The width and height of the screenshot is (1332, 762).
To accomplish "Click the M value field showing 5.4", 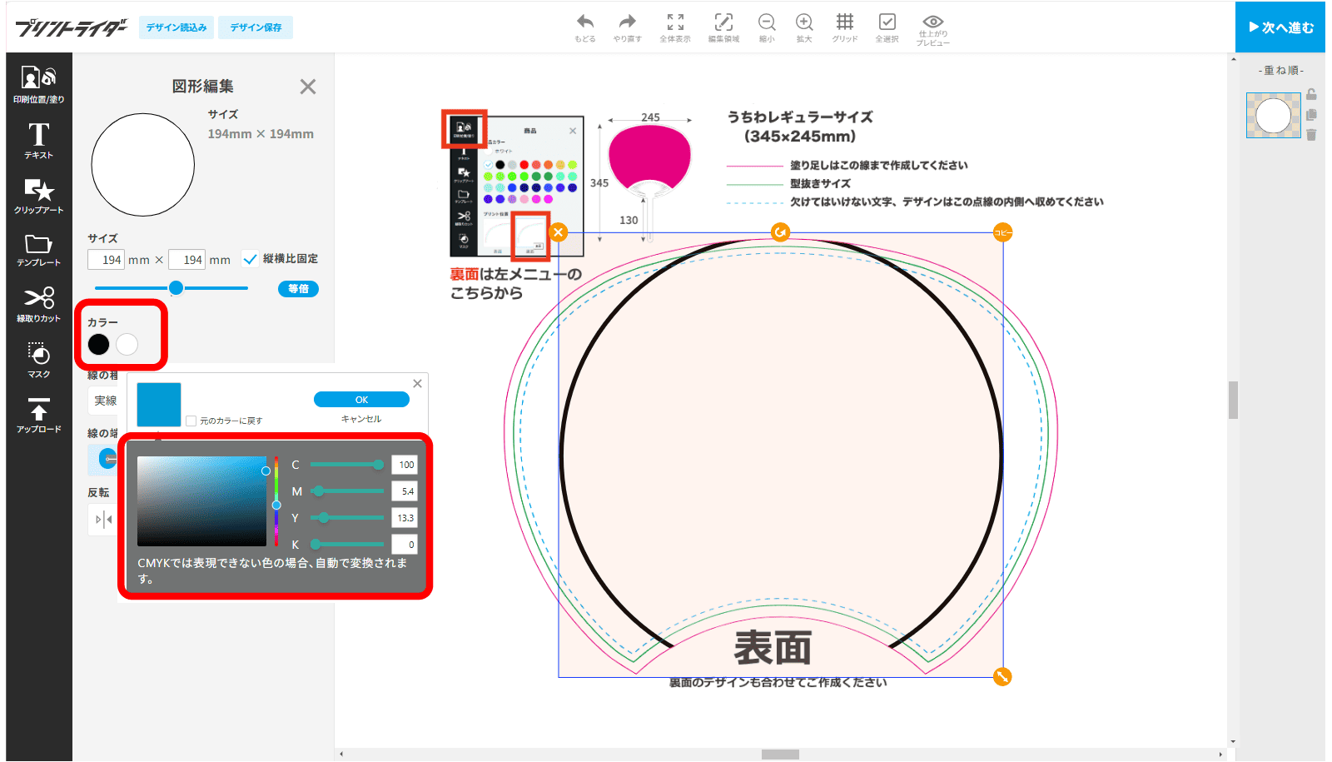I will click(405, 491).
